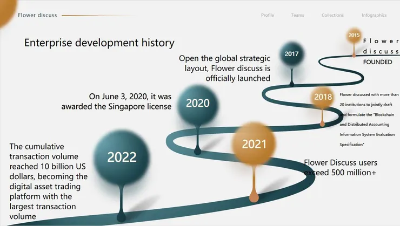Screen dimensions: 400x226
Task: Click the Flower discuss header title
Action: (37, 15)
